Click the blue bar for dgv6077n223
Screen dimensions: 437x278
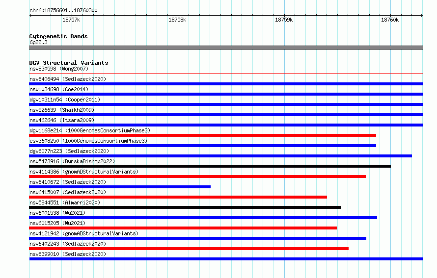tap(220, 156)
